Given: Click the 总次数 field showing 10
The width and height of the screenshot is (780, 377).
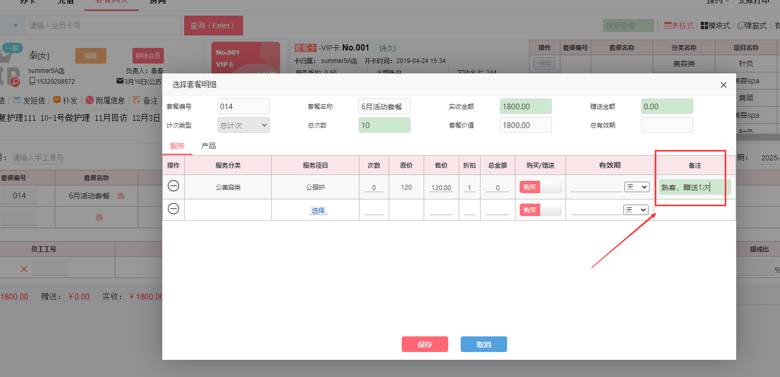Looking at the screenshot, I should click(385, 125).
